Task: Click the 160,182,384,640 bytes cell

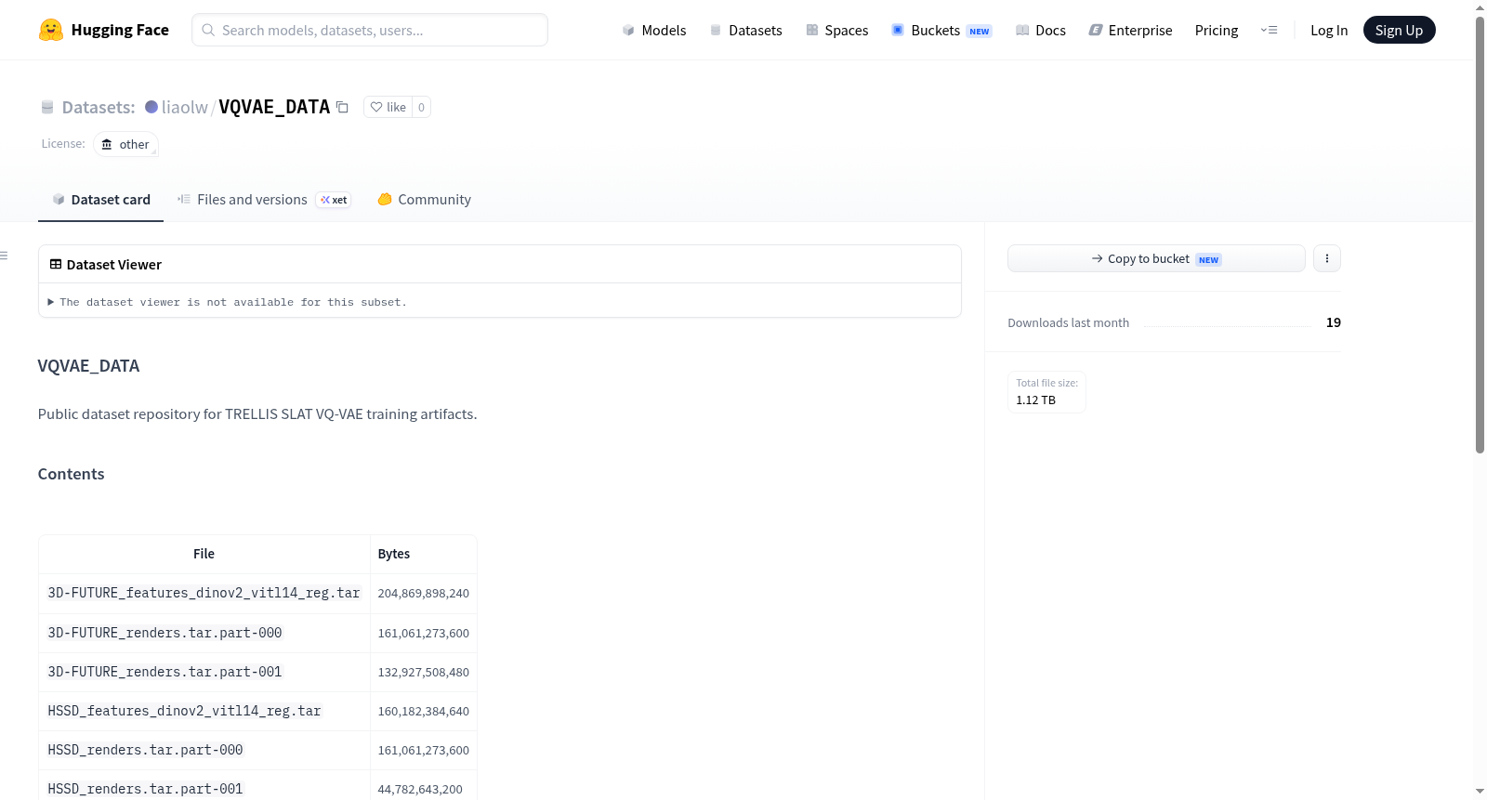Action: (423, 711)
